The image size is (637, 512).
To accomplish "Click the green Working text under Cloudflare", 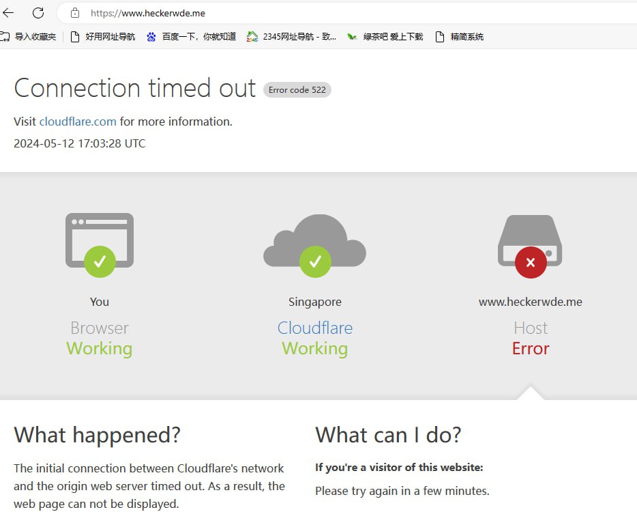I will coord(315,349).
